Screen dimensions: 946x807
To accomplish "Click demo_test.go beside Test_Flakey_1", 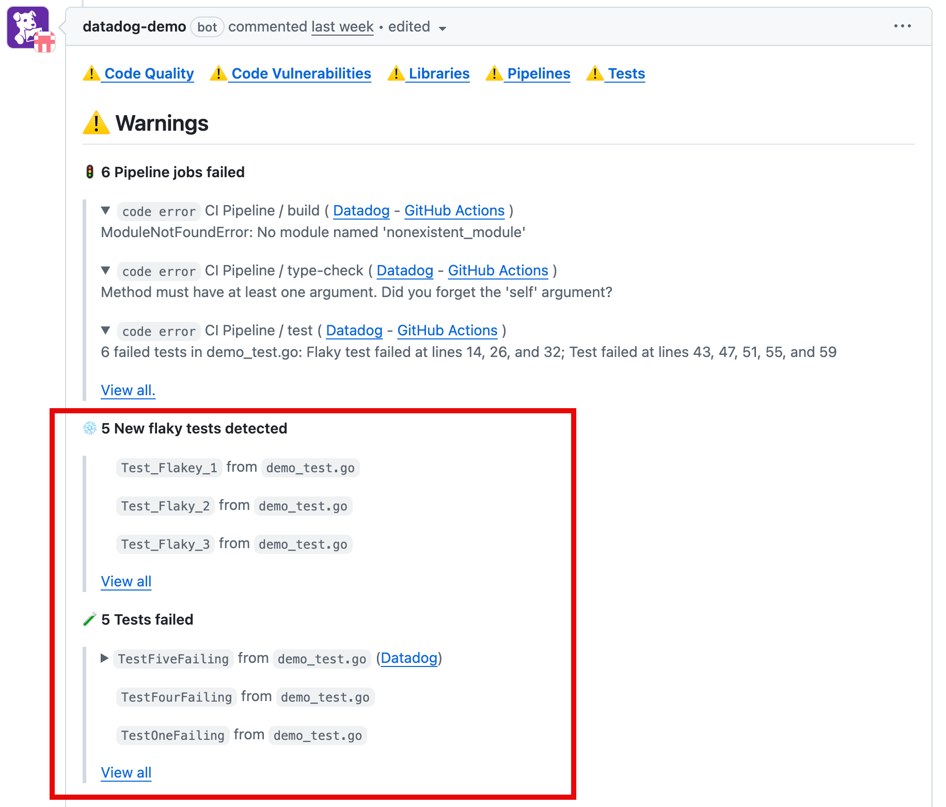I will click(x=310, y=468).
